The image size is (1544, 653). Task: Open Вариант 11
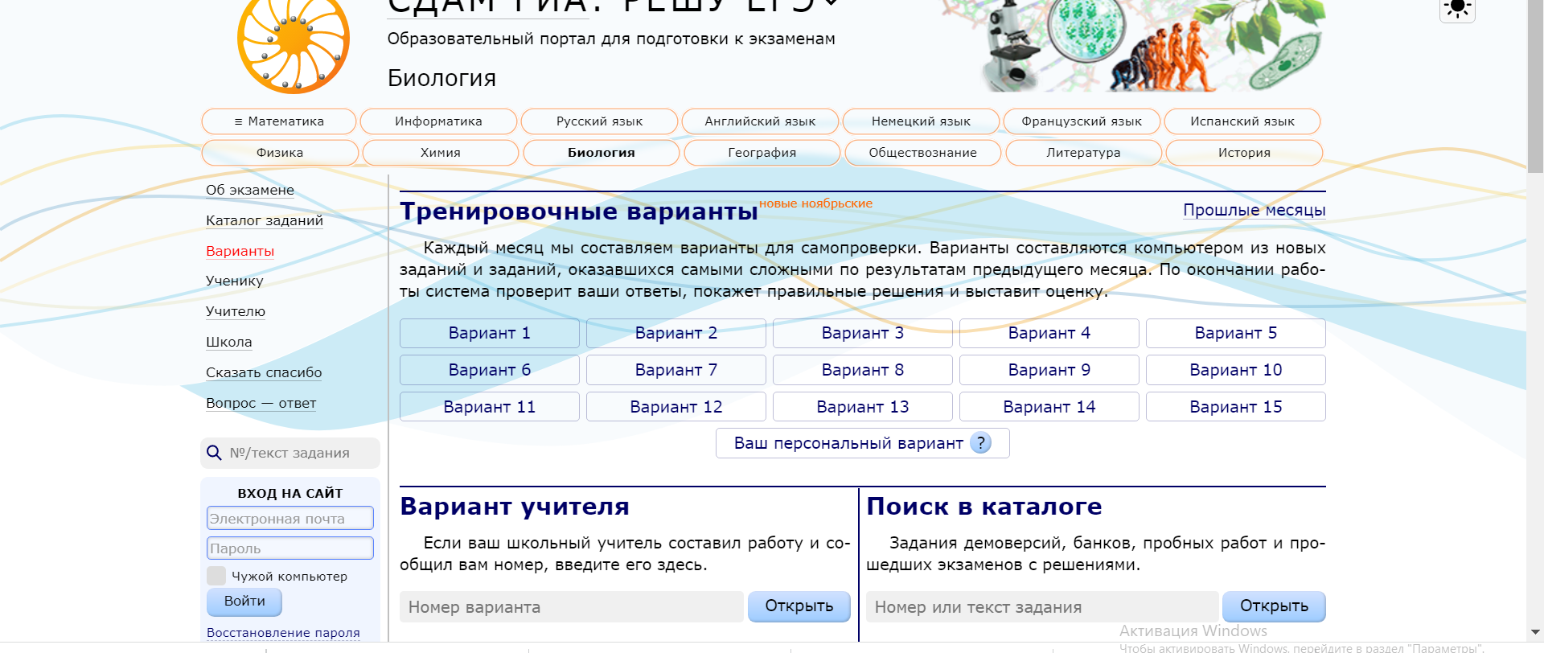pos(490,407)
